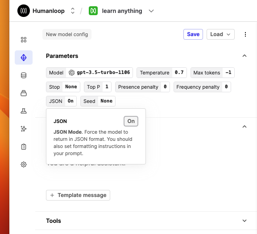Toggle the JSON mode On button

(x=131, y=121)
